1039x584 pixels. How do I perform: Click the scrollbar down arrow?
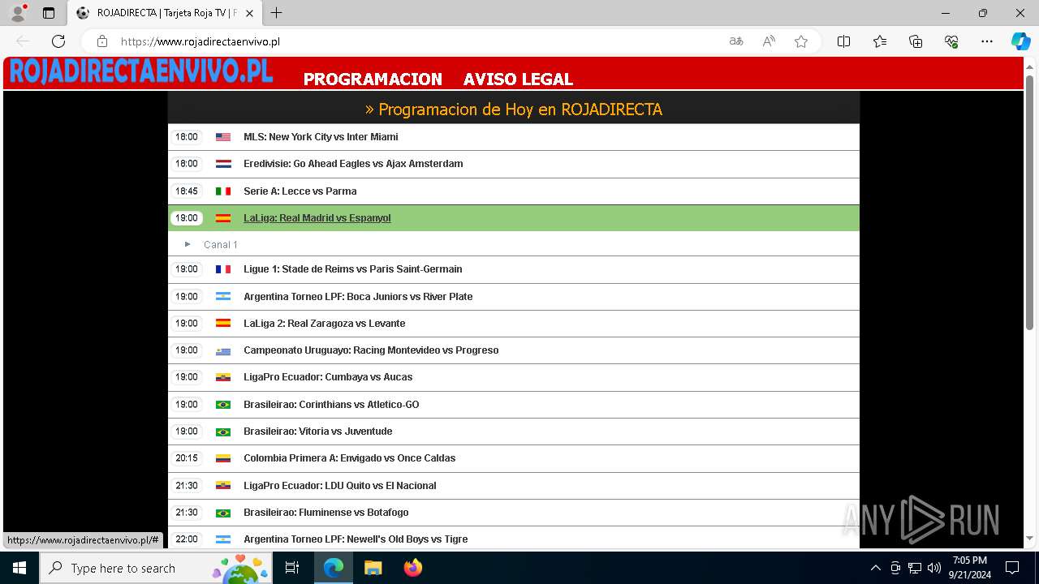1030,538
